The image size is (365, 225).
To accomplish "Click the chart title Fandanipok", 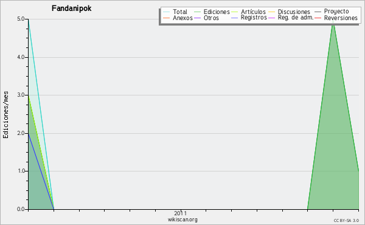I will coord(71,9).
